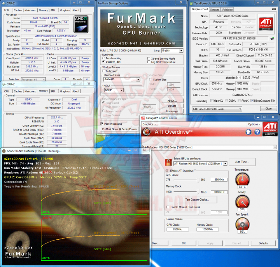Image resolution: width=280 pixels, height=267 pixels.
Task: Click the Basic button in Catalyst
Action: pos(159,243)
